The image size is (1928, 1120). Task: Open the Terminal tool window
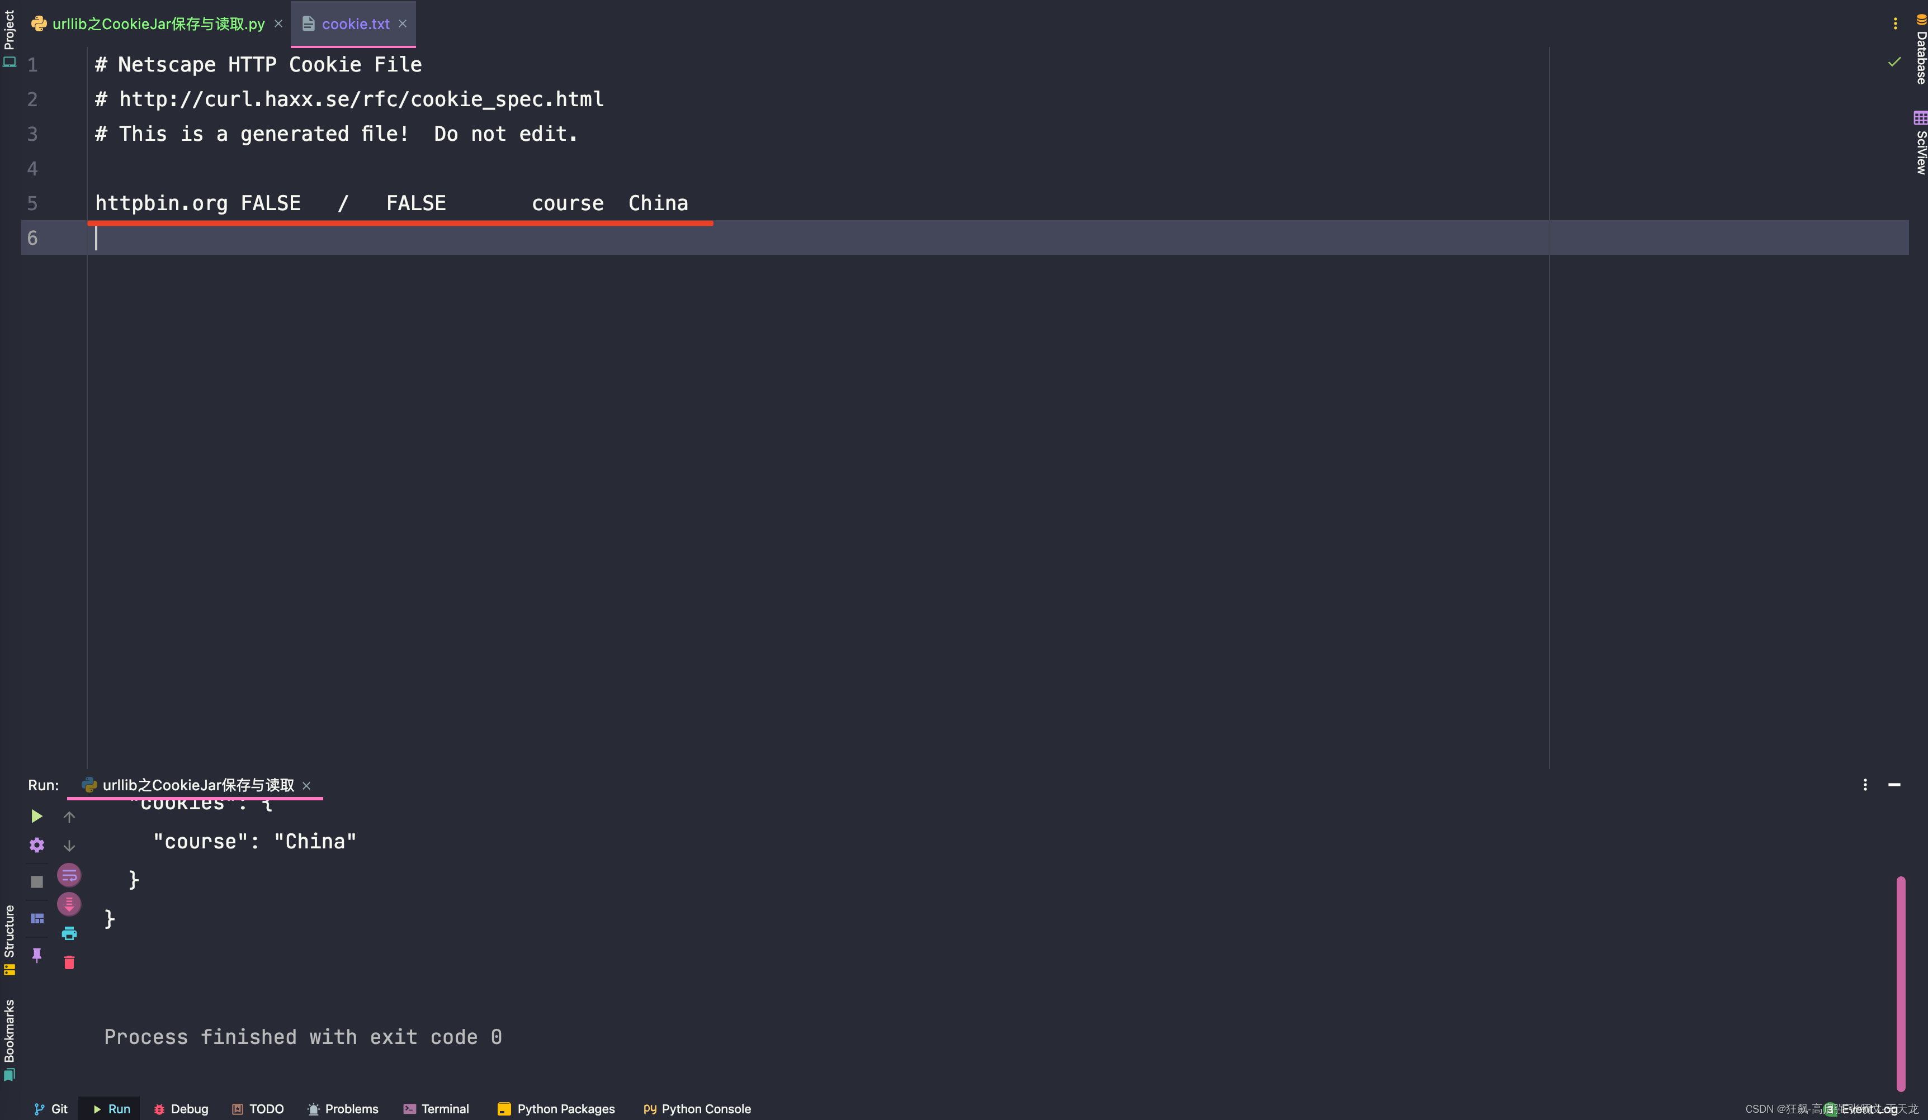pos(436,1108)
